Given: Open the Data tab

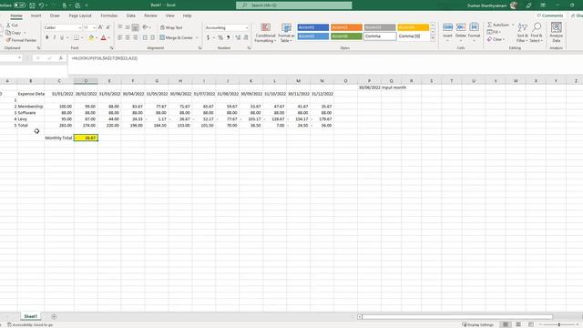Looking at the screenshot, I should pyautogui.click(x=131, y=15).
